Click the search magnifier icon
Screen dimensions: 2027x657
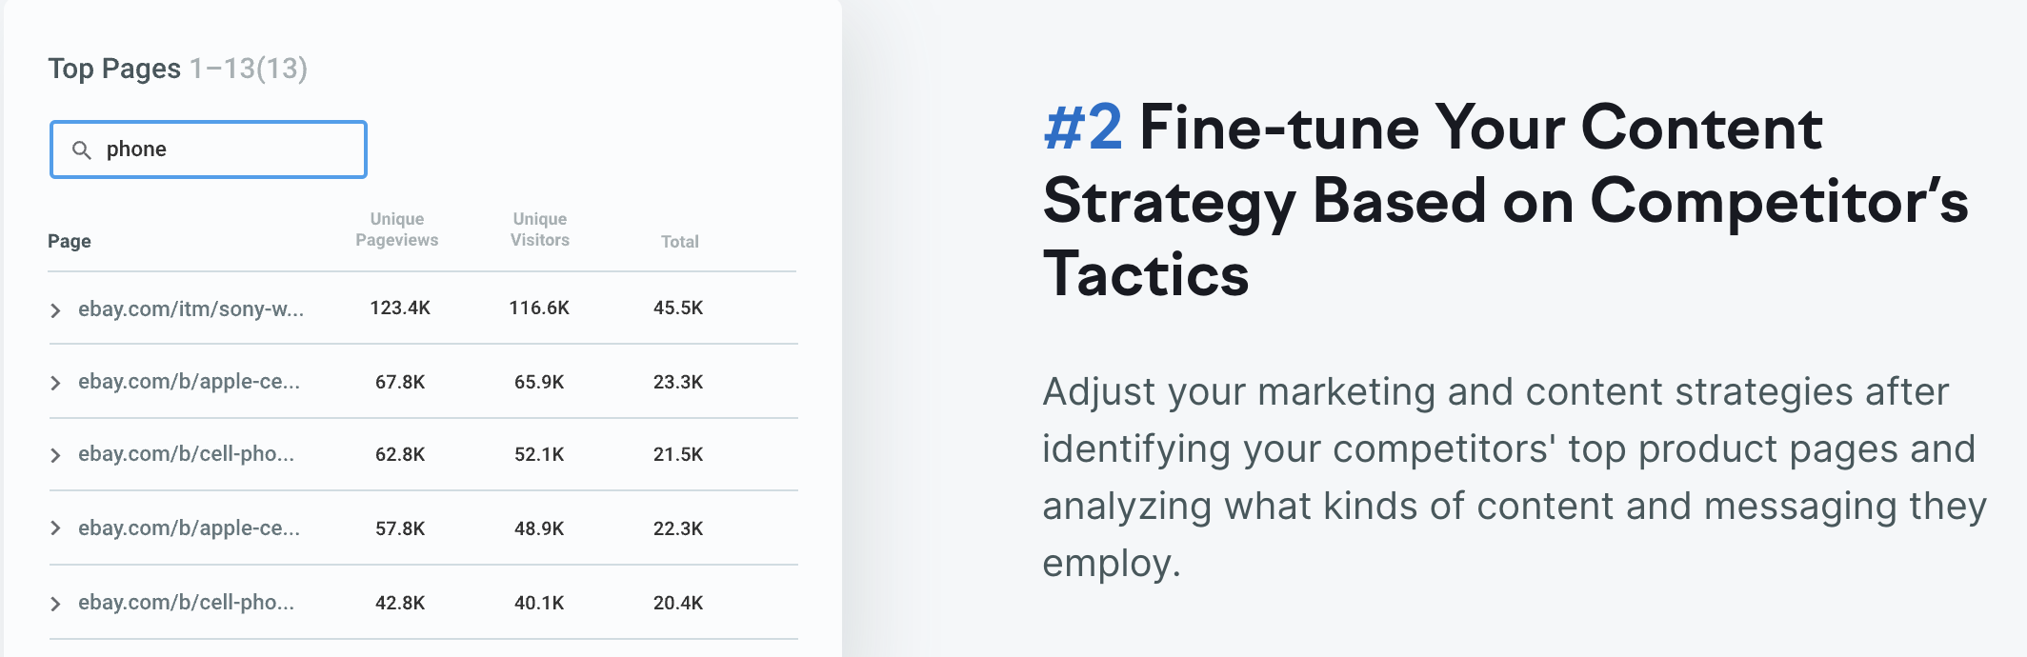(x=82, y=149)
